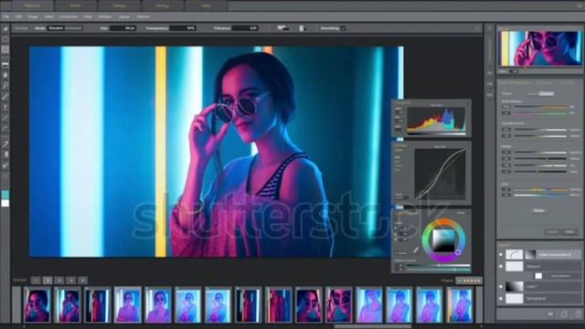Click the white background color swatch
This screenshot has height=329, width=585.
pyautogui.click(x=5, y=203)
